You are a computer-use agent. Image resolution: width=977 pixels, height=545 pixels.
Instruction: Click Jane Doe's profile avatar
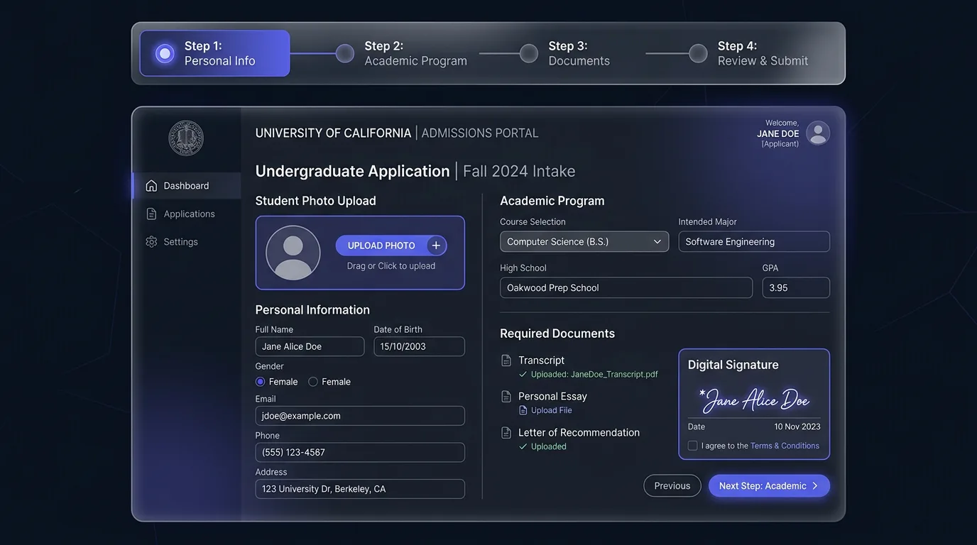(817, 133)
